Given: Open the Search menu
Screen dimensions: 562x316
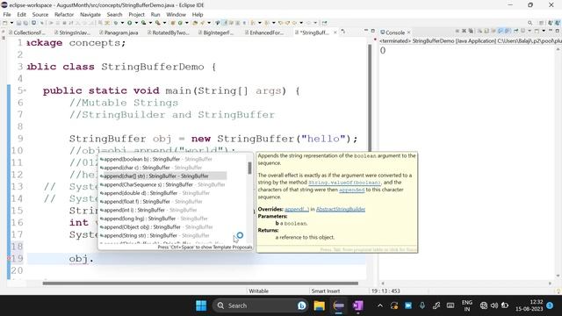Looking at the screenshot, I should click(114, 14).
